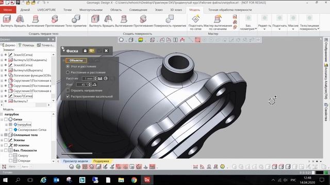The width and height of the screenshot is (330, 185).
Task: Select Эскиз7(Сетка) in feature tree
Action: point(23,96)
